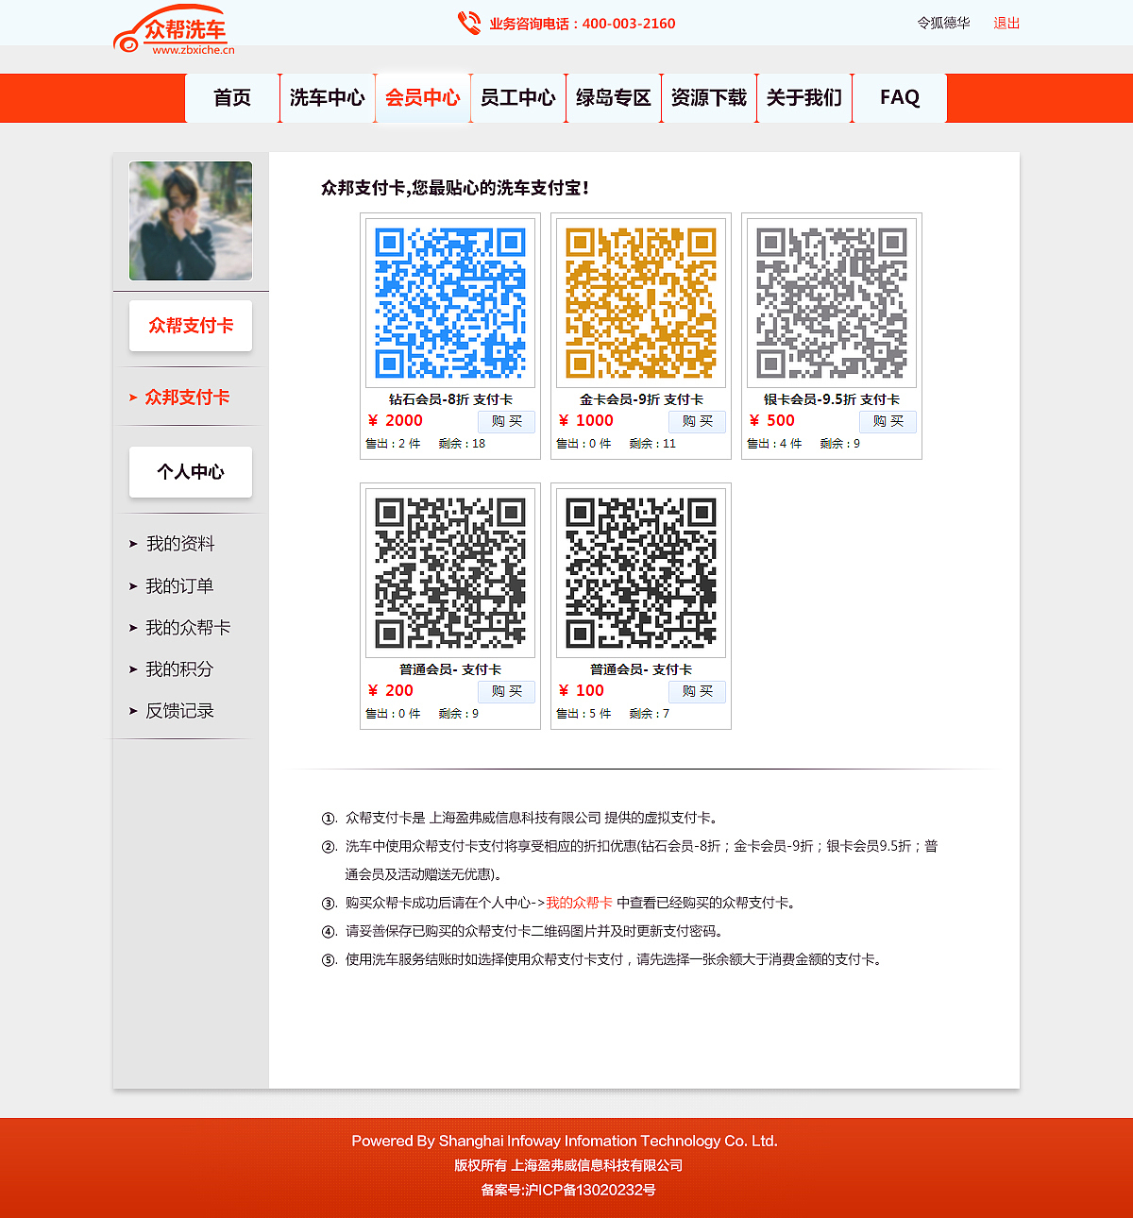Click the ¥ 2000 price

click(395, 421)
